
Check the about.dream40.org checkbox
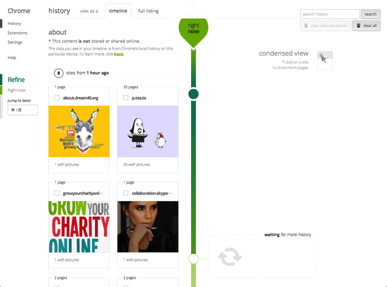[57, 98]
